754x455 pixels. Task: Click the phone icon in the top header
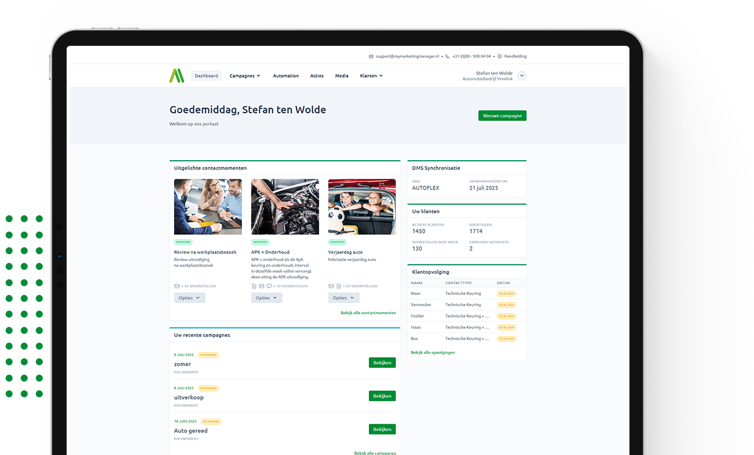point(447,56)
